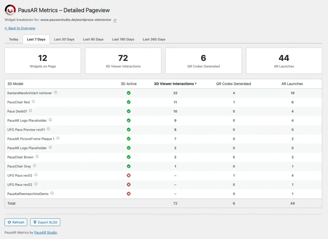Click green active checkmark for PausAR PictureFrame Plaque 1
The height and width of the screenshot is (239, 328).
coord(129,139)
